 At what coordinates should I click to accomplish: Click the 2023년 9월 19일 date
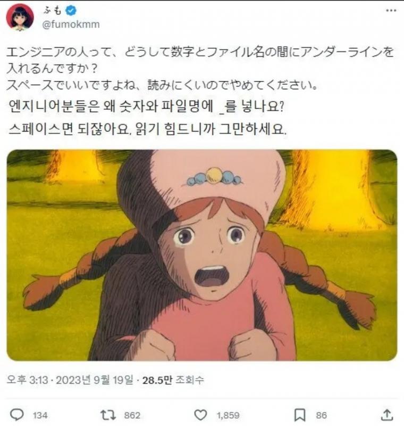[95, 380]
